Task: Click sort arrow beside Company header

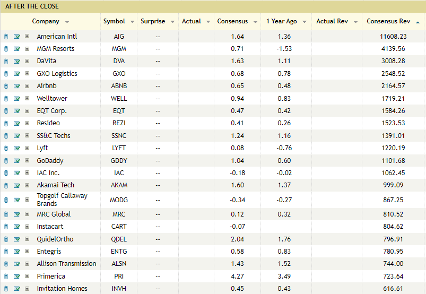Action: pyautogui.click(x=67, y=22)
